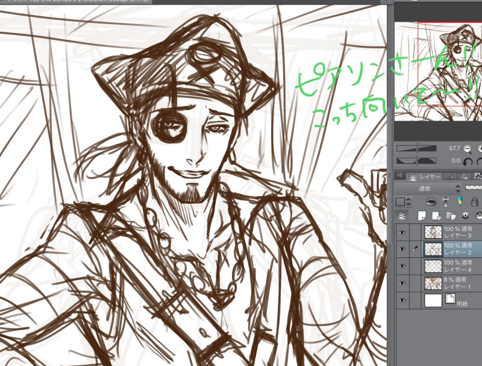The image size is (482, 366).
Task: Click the 8 % 通常 text
Action: 455,280
